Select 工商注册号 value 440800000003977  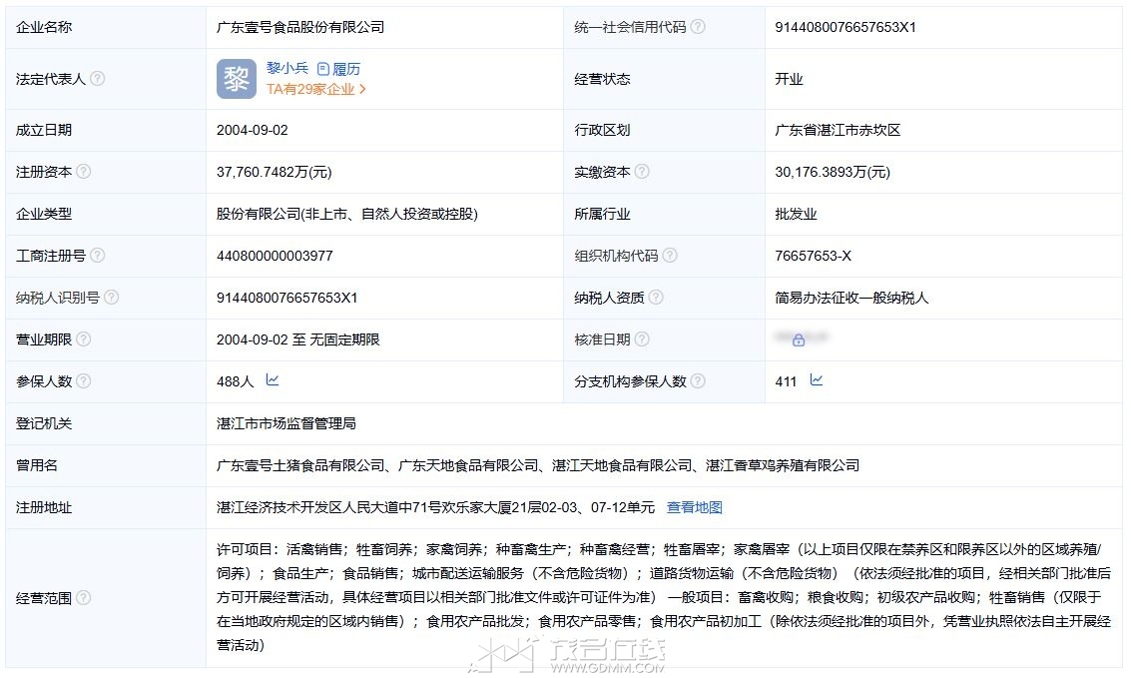pyautogui.click(x=275, y=256)
